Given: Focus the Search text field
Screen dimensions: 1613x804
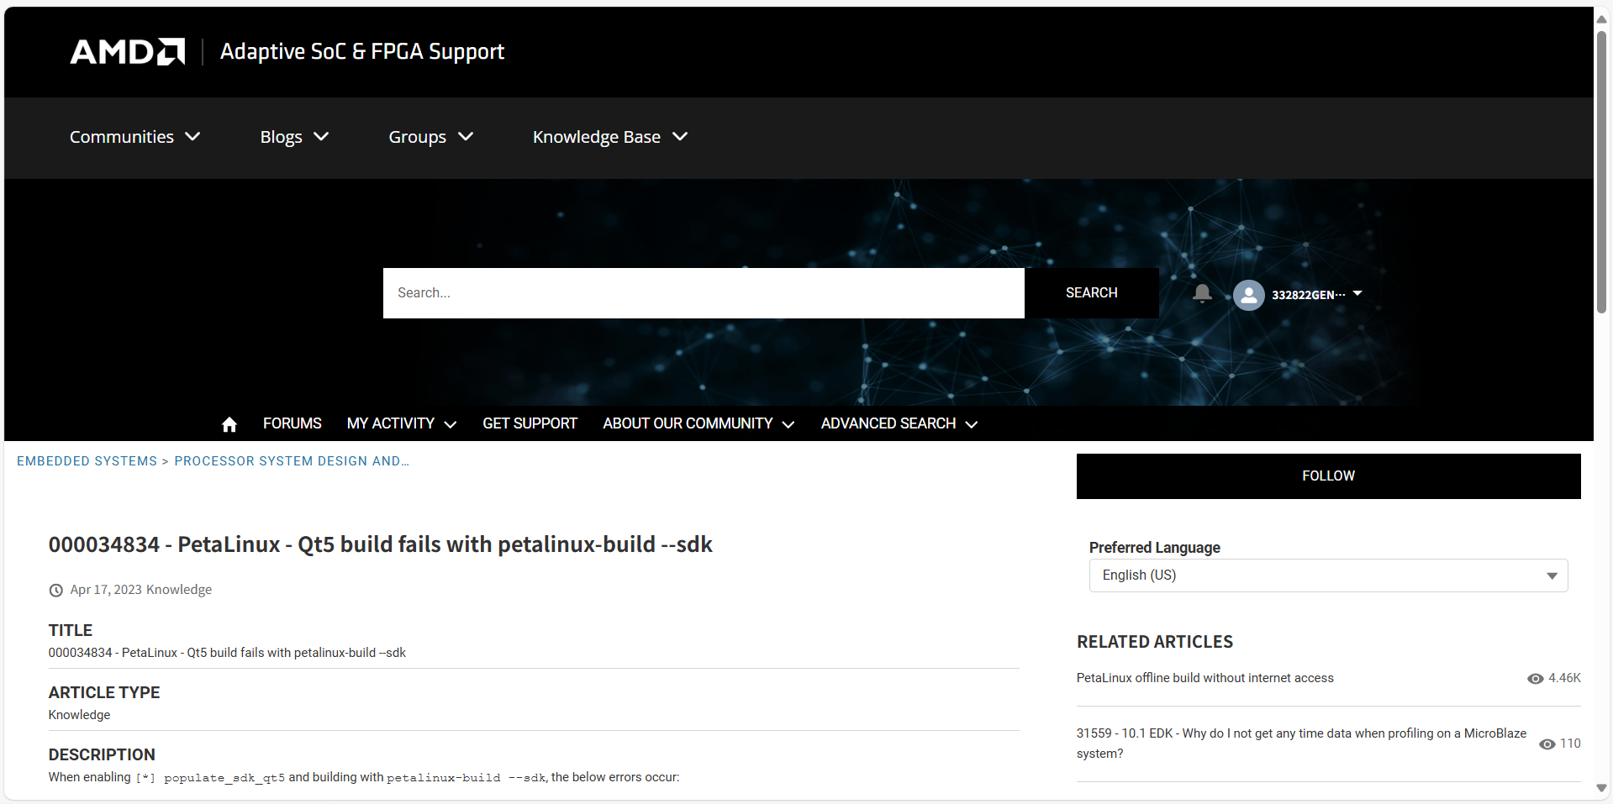Looking at the screenshot, I should tap(704, 293).
